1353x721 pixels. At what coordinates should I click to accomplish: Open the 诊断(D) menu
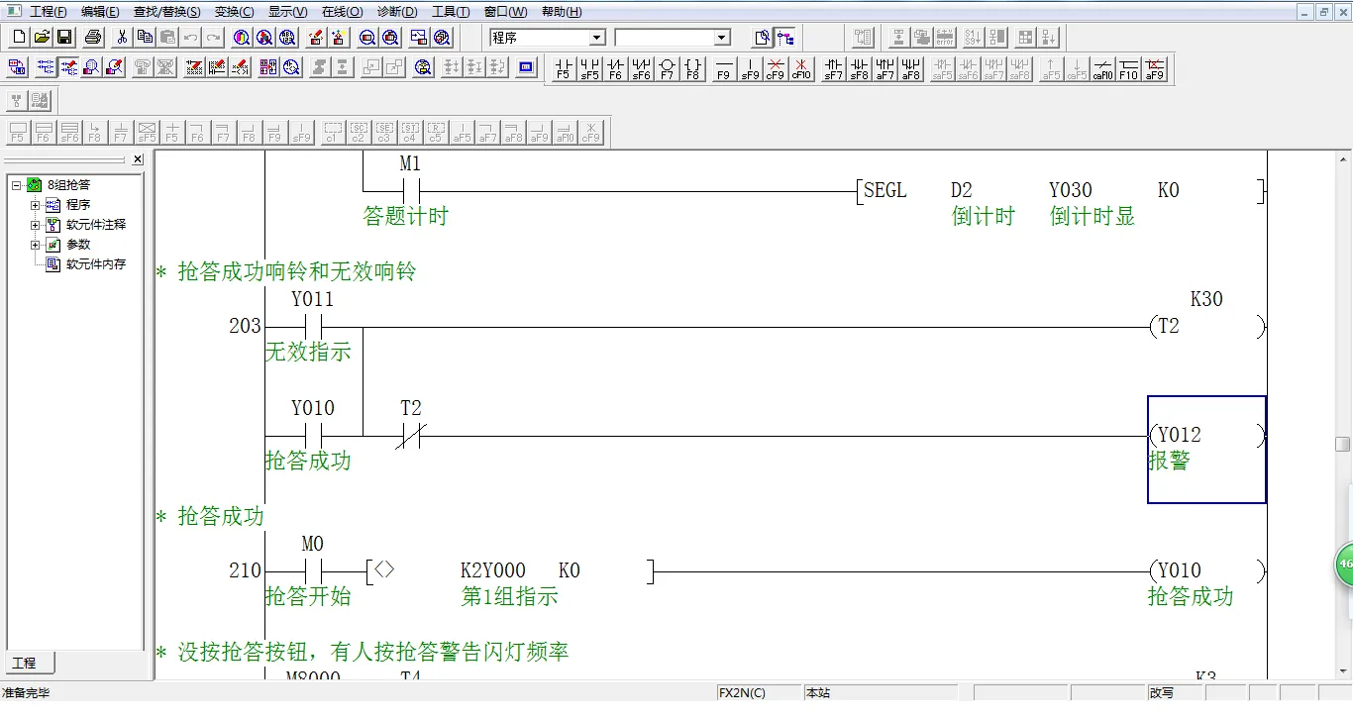coord(397,12)
